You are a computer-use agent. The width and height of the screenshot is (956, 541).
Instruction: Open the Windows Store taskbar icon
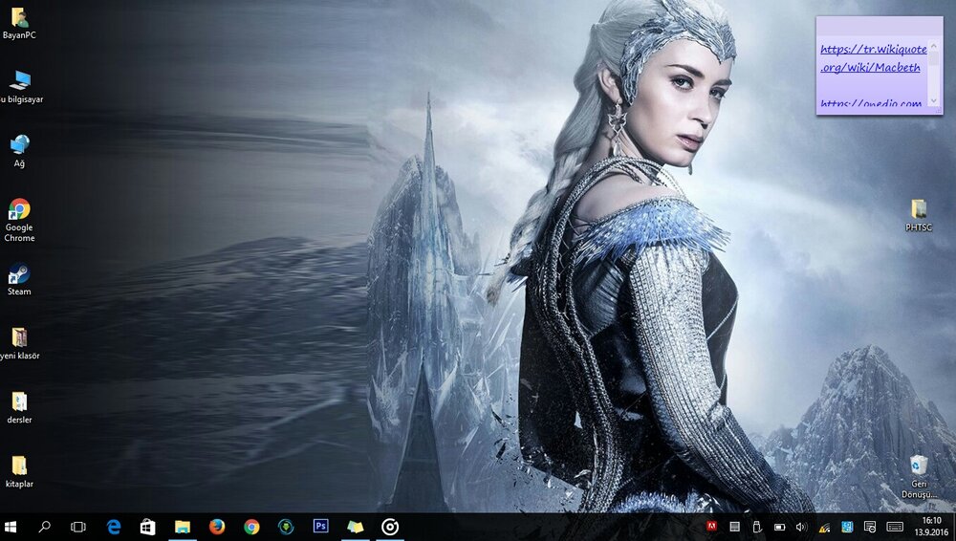click(147, 527)
